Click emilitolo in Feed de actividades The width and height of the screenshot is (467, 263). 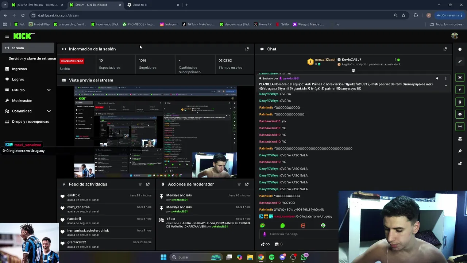(74, 195)
